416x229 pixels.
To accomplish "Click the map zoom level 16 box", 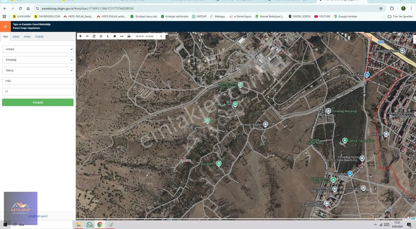I will coord(161,36).
